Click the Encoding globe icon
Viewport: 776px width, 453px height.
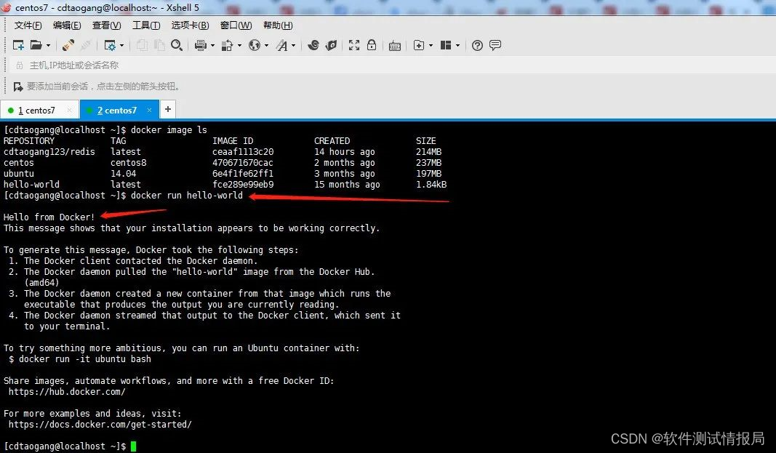255,46
